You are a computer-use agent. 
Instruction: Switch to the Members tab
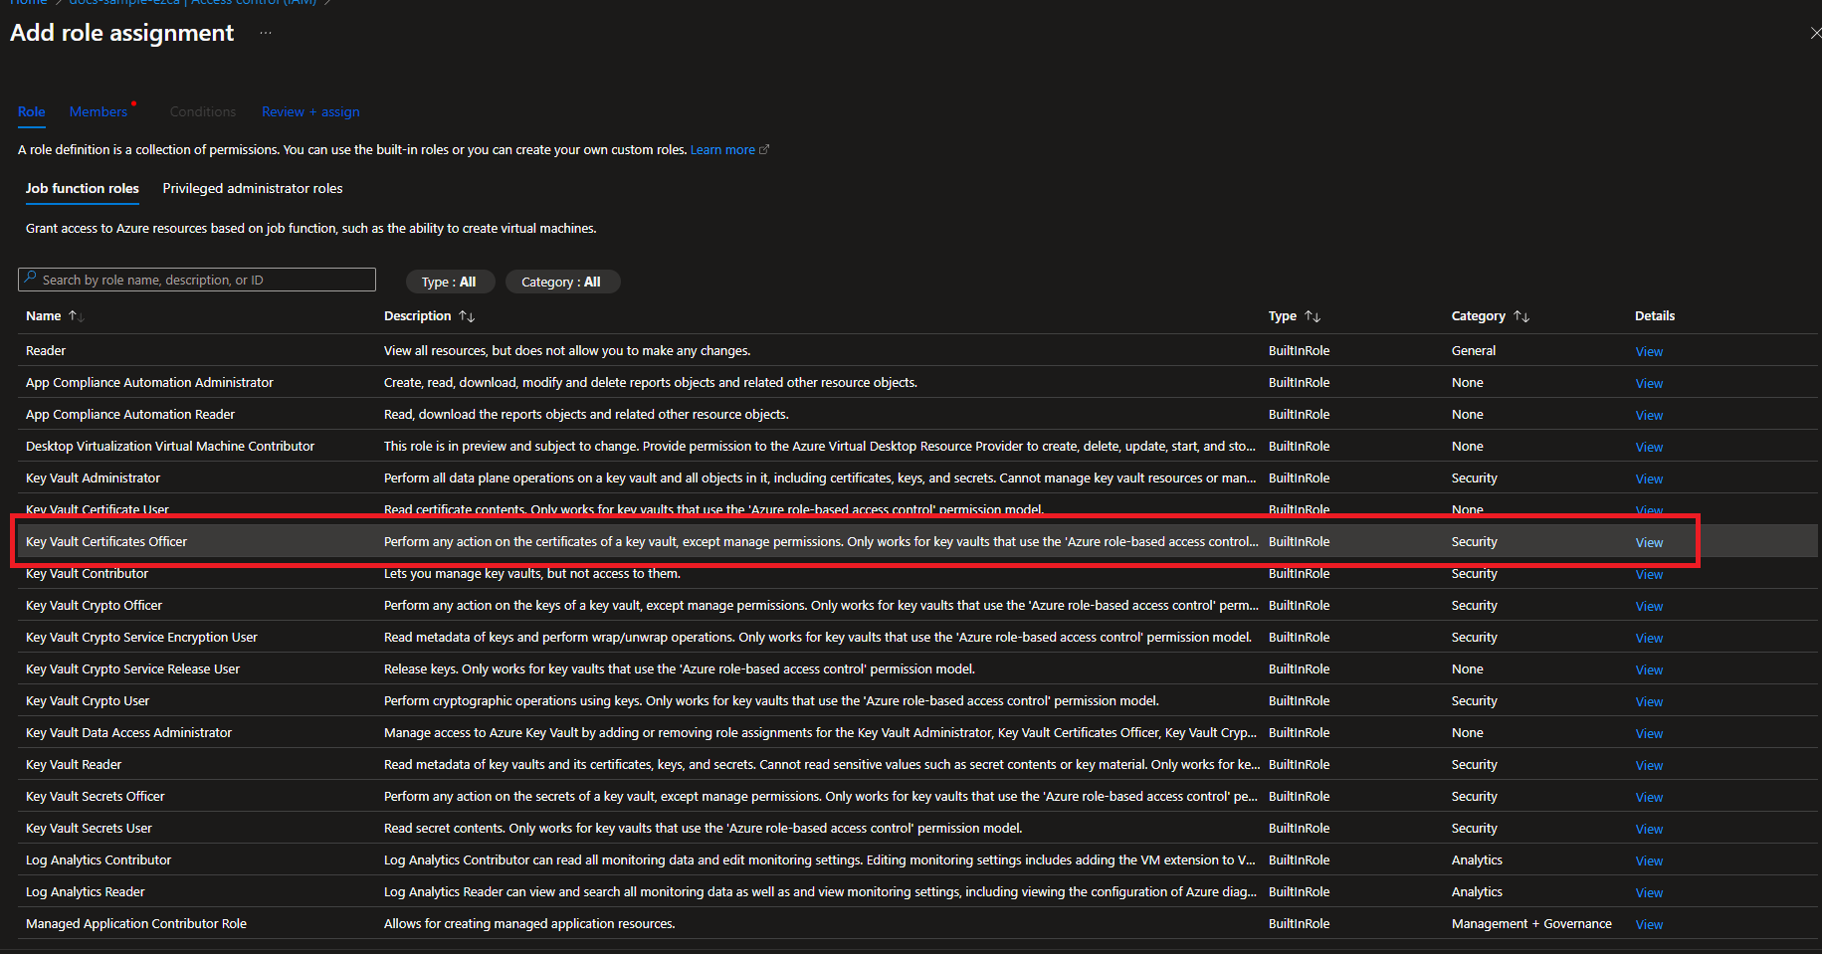99,112
